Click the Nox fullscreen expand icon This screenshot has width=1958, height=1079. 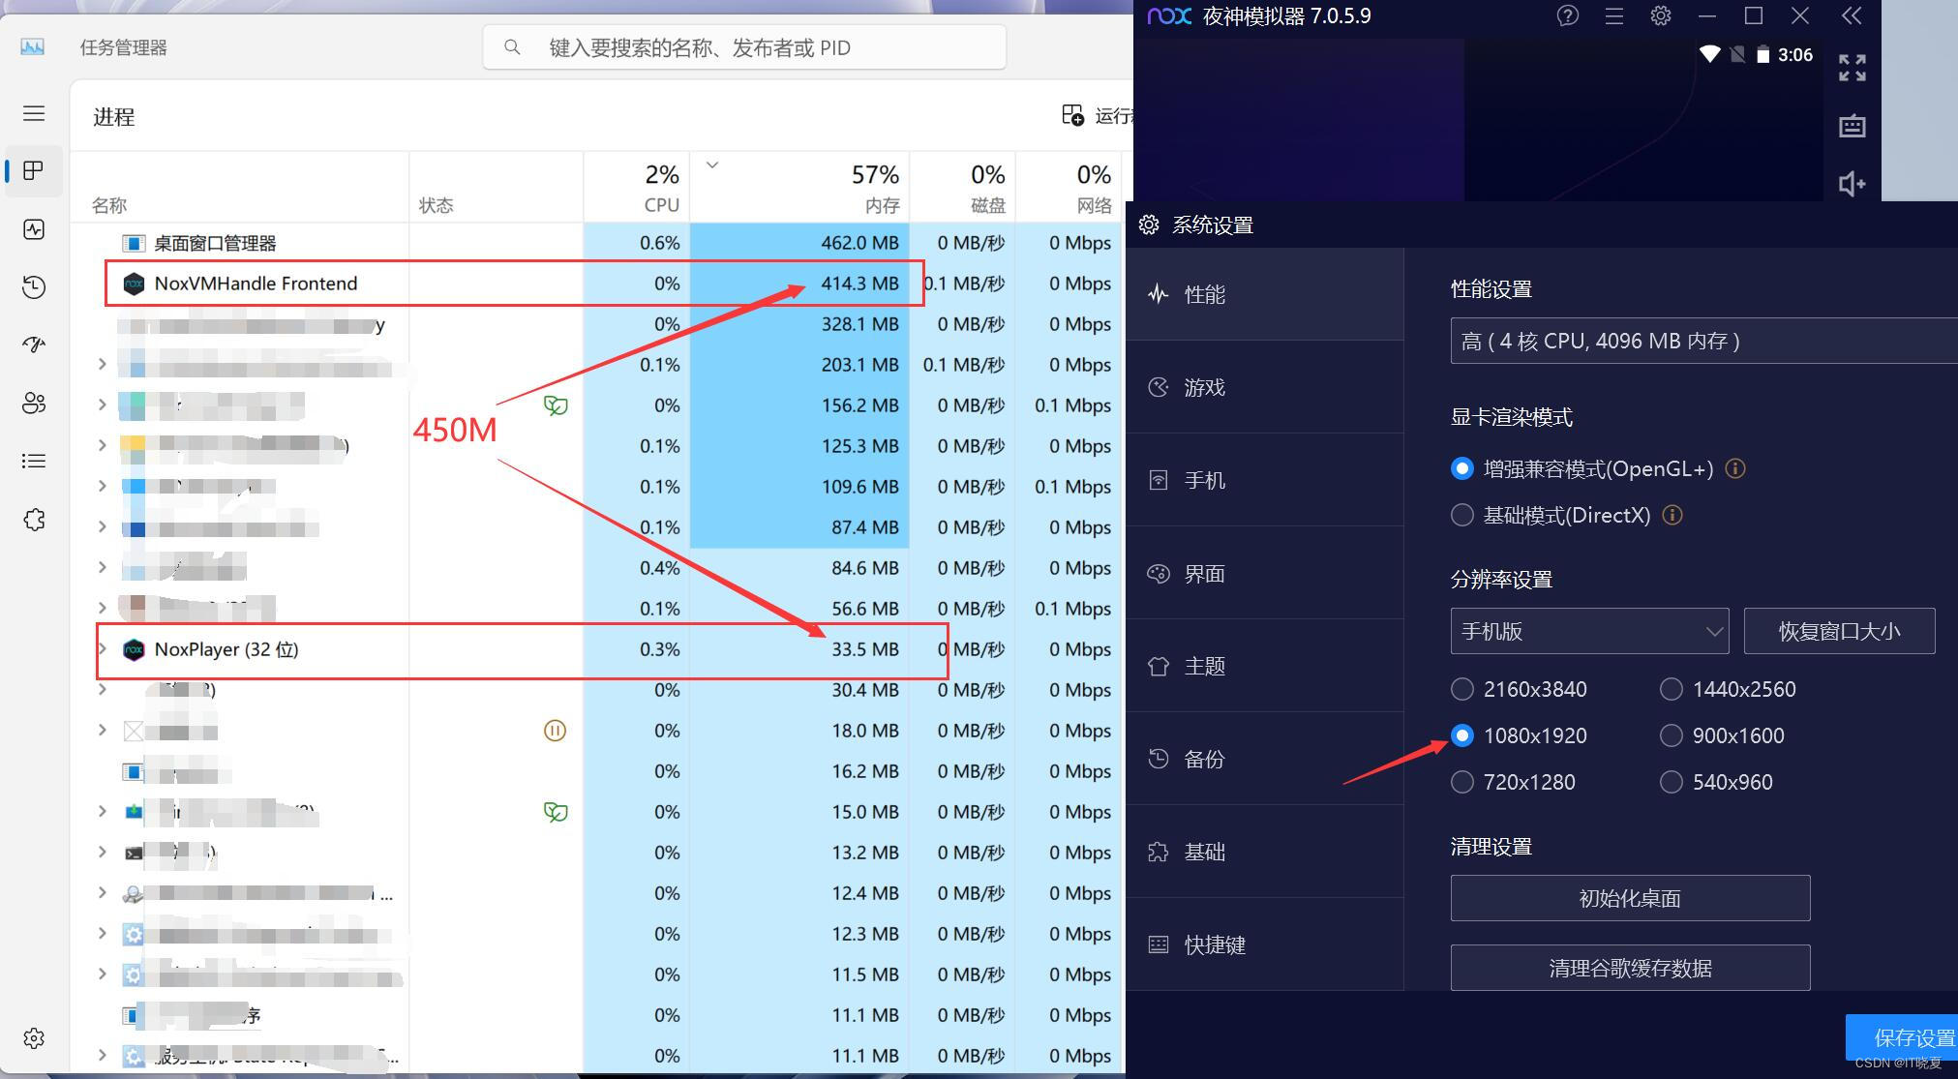click(x=1852, y=68)
